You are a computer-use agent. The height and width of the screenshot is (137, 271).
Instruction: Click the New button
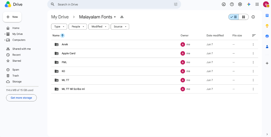[12, 17]
